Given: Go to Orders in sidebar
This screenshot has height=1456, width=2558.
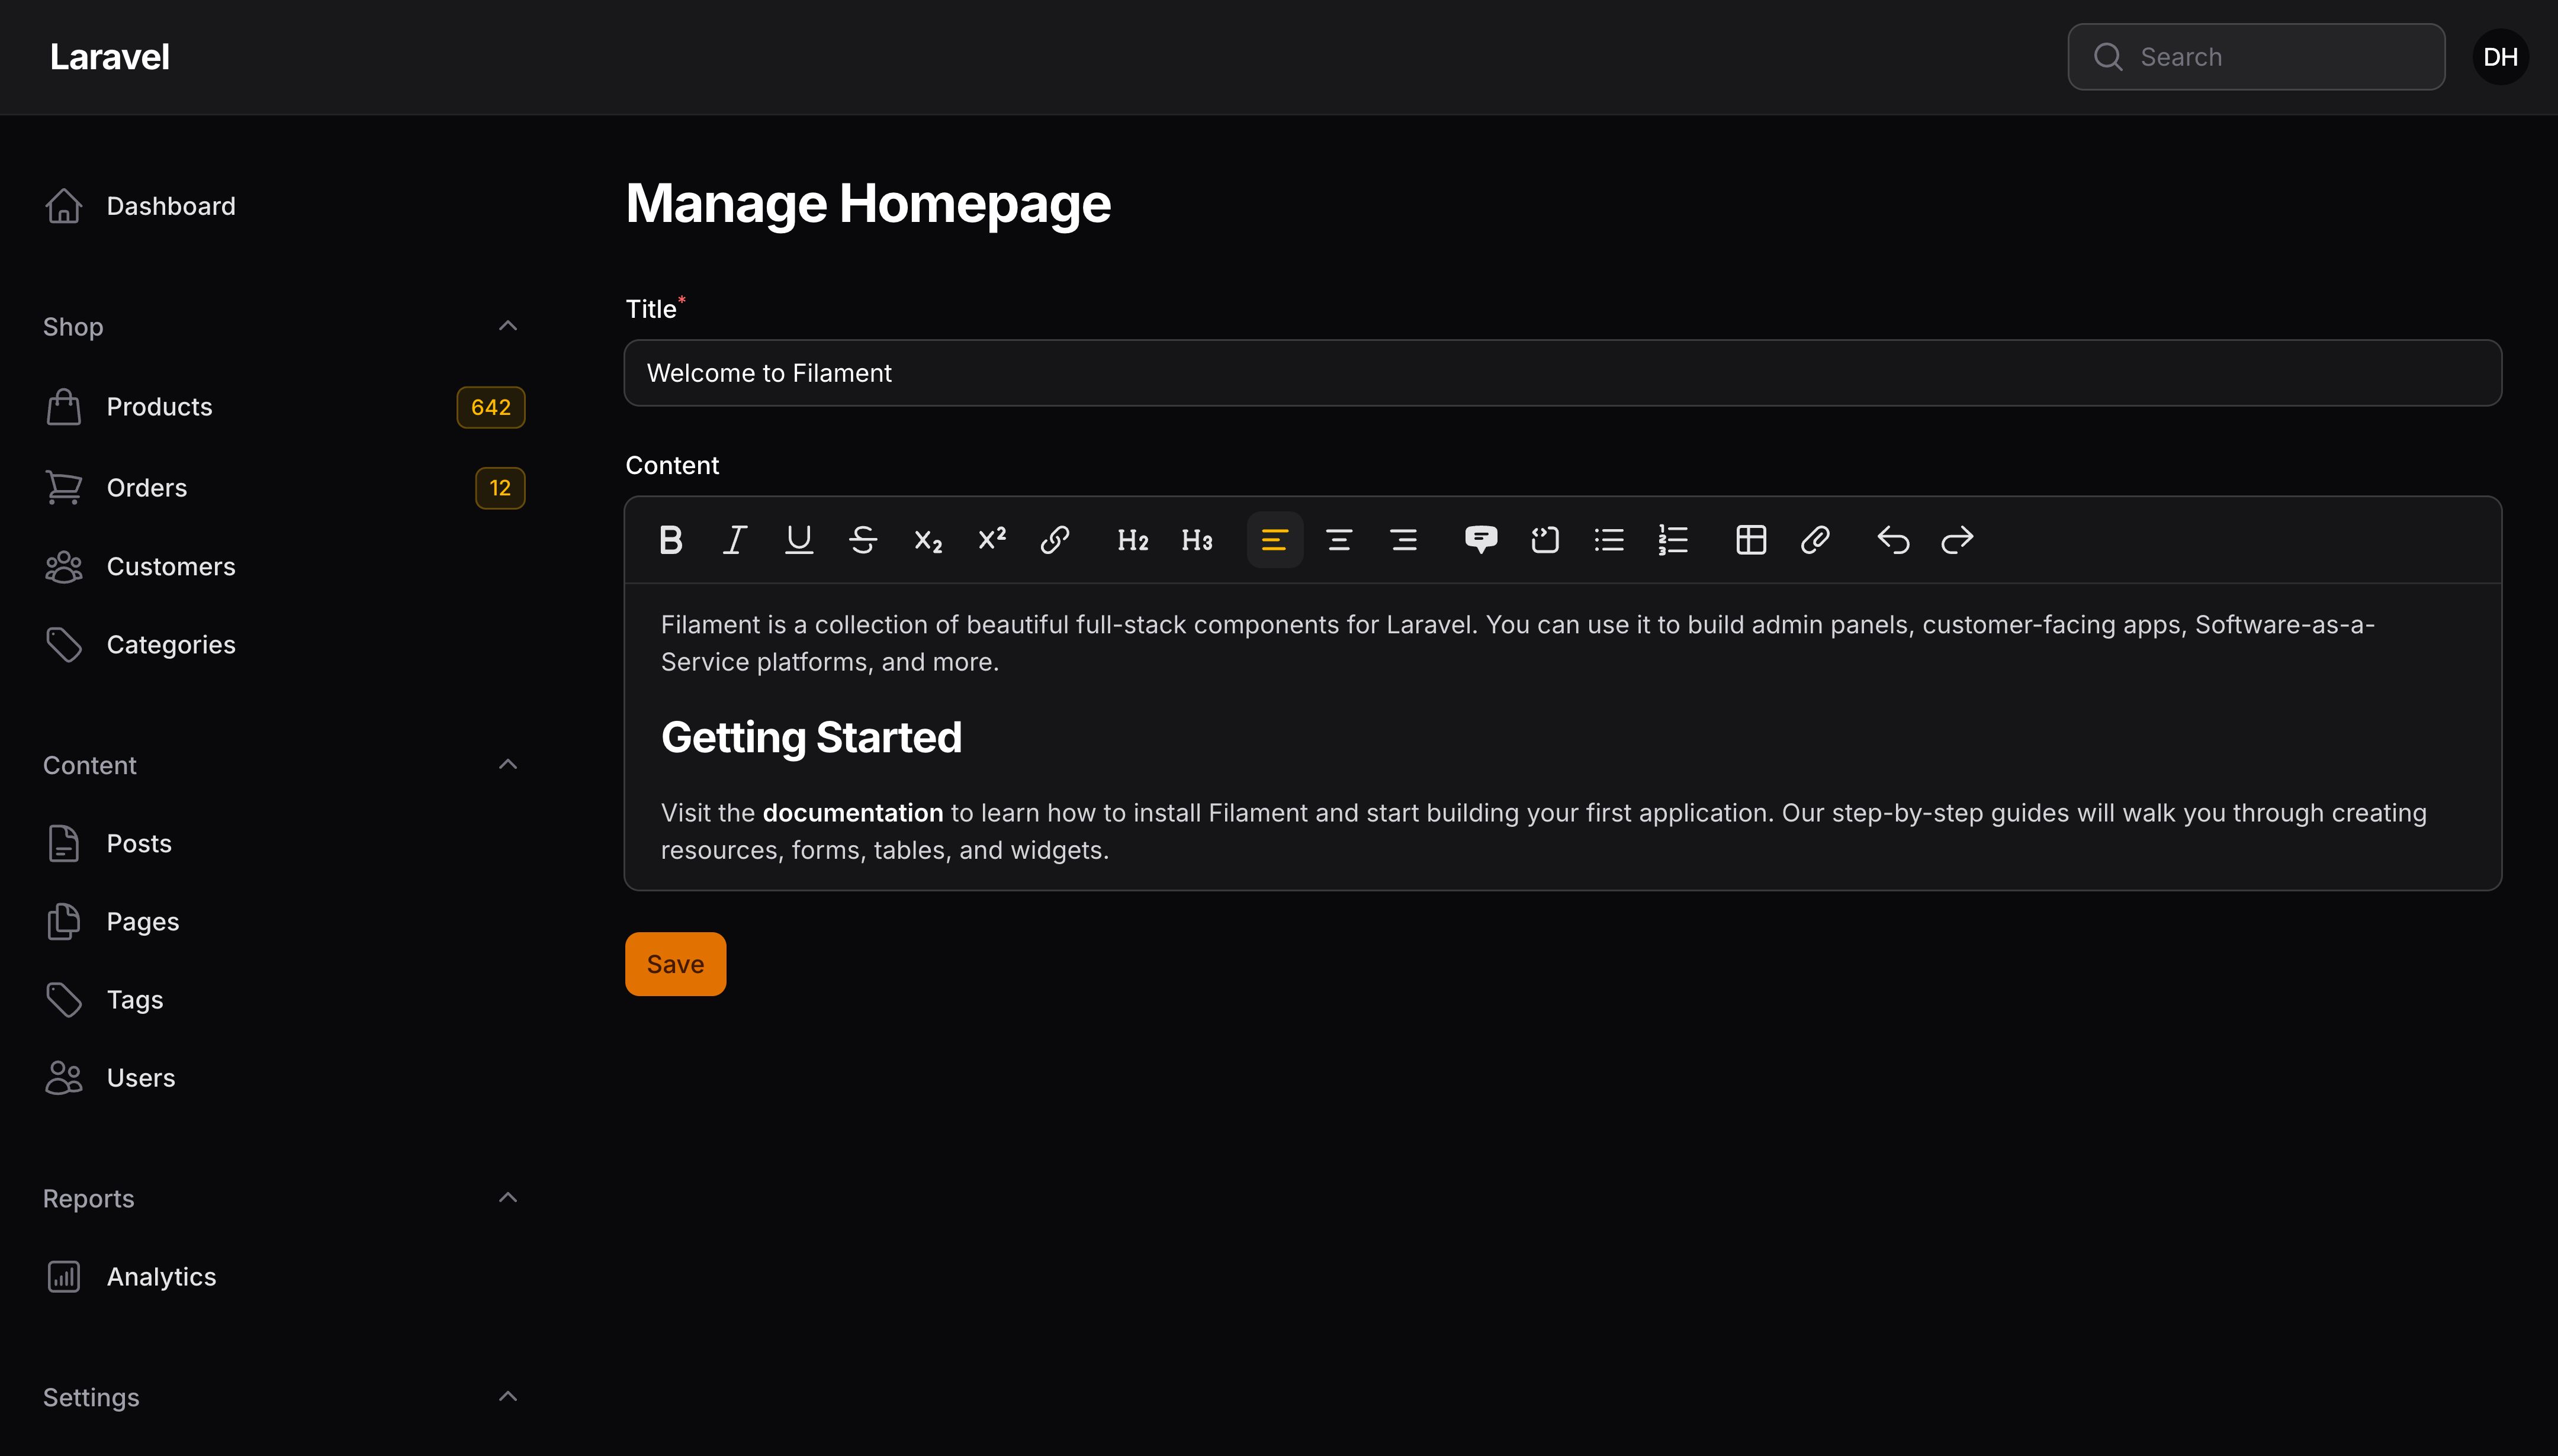Looking at the screenshot, I should tap(284, 488).
